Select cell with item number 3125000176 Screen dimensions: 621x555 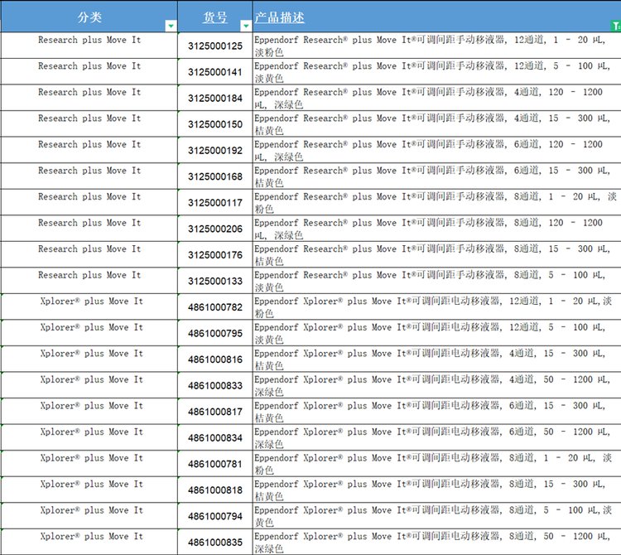215,255
